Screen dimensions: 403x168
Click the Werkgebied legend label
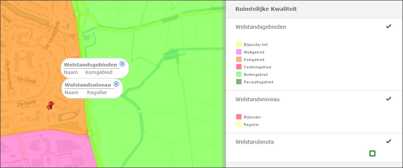254,52
